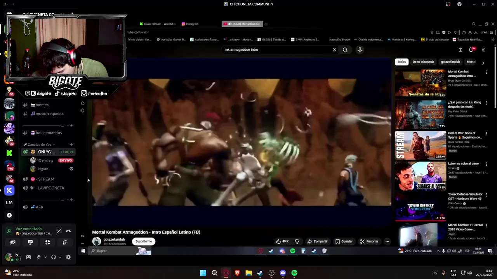Collapse the Canales de Voz category

coord(39,145)
